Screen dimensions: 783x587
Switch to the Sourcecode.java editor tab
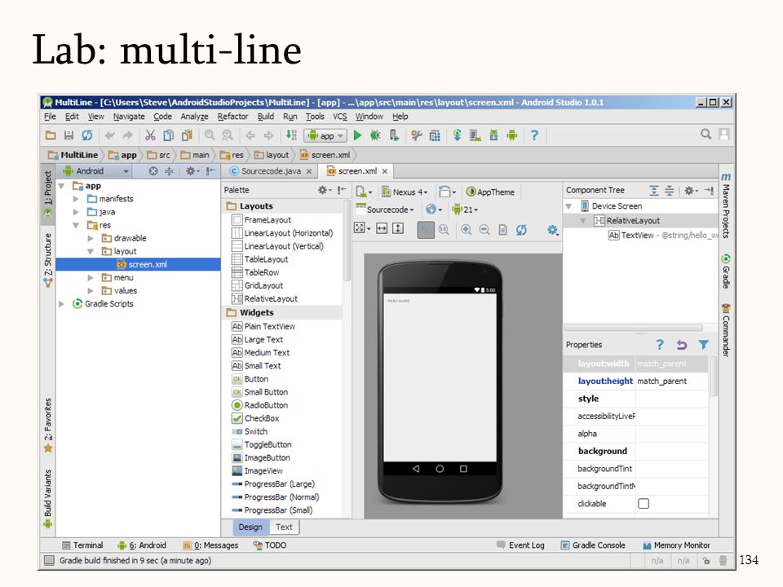[271, 171]
